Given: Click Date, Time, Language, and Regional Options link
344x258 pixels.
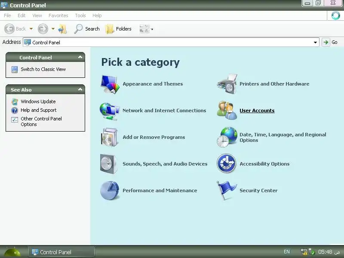Looking at the screenshot, I should click(283, 137).
